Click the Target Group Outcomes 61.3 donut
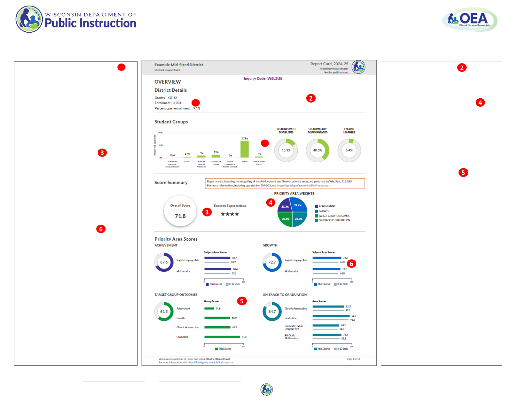The height and width of the screenshot is (400, 518). (164, 312)
